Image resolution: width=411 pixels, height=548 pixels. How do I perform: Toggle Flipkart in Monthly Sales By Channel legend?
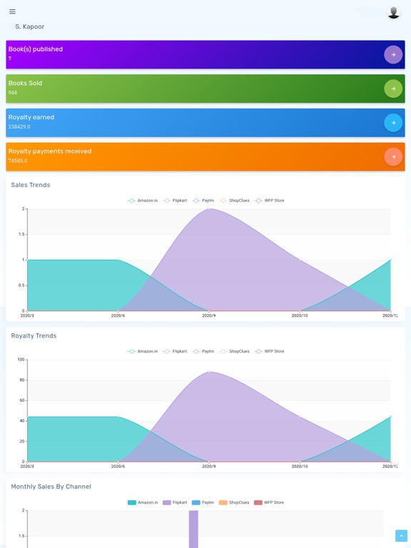point(175,502)
